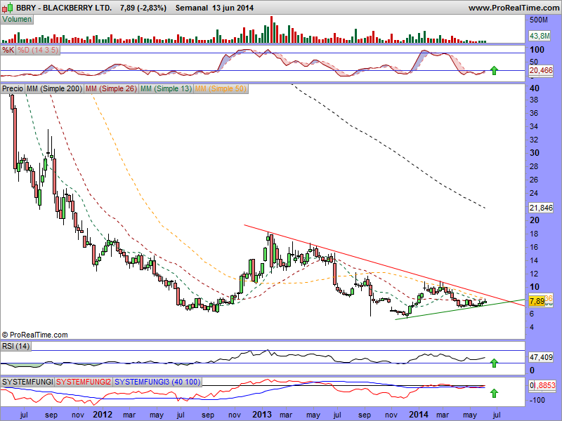
Task: Open the www.ProRealTime.com link
Action: (x=514, y=8)
